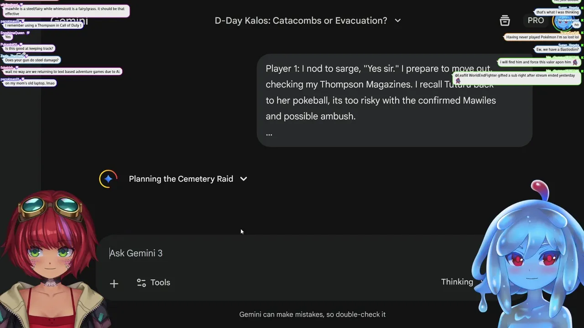The image size is (584, 328).
Task: Click the plus icon to add files
Action: [114, 283]
